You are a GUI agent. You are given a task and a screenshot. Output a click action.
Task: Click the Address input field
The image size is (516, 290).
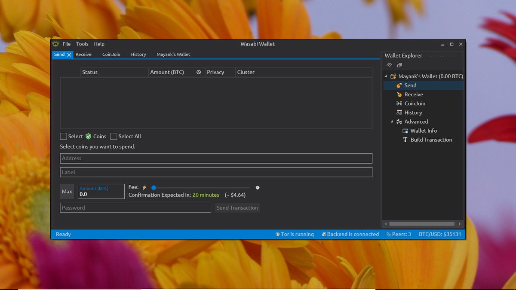(216, 158)
